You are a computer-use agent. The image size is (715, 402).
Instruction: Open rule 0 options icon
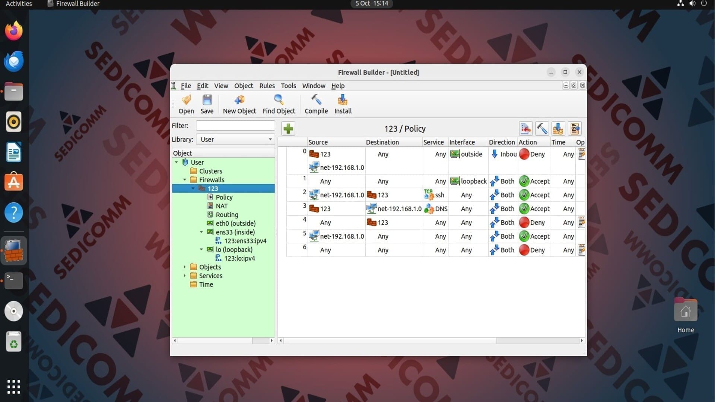(x=581, y=154)
